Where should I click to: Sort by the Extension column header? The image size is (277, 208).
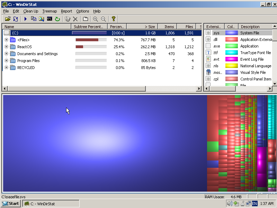tap(214, 27)
